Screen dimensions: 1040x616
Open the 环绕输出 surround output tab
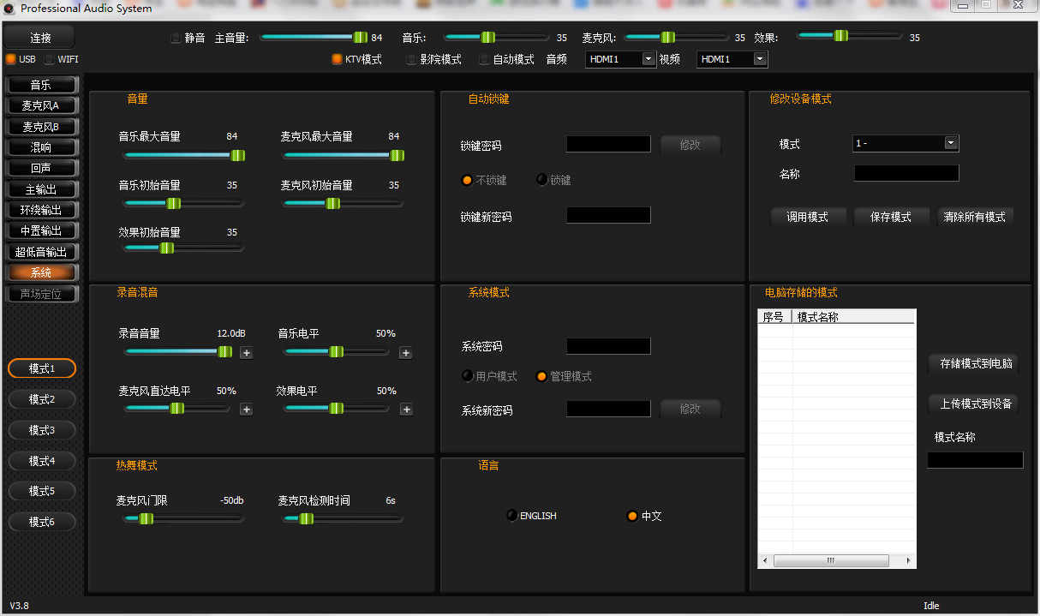42,210
